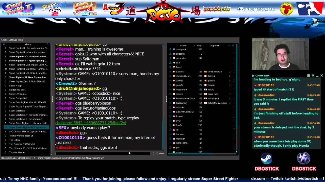Toggle the away checkbox
Image resolution: width=325 pixels, height=182 pixels.
tap(157, 153)
